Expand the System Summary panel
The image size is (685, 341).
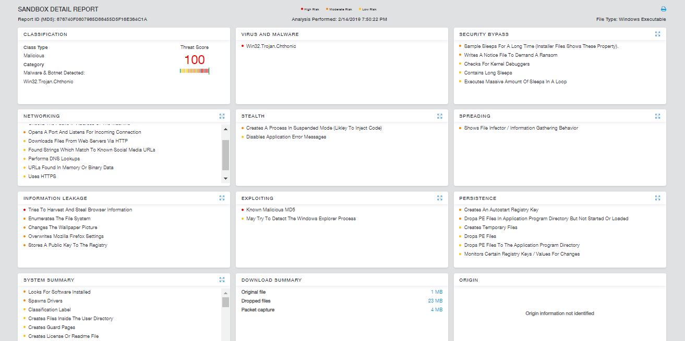pos(222,280)
